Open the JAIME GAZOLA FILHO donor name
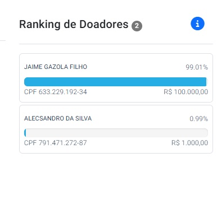217x204 pixels. (56, 67)
